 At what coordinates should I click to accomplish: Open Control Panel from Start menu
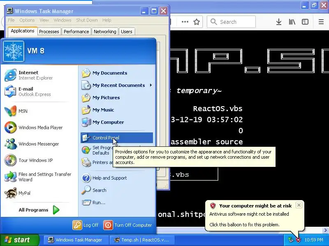[x=117, y=138]
